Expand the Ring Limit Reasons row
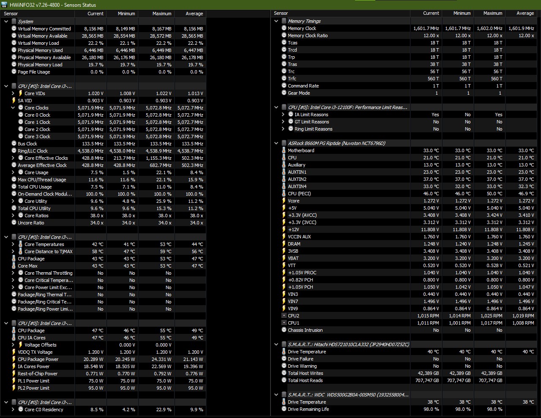This screenshot has height=418, width=541. (x=283, y=128)
